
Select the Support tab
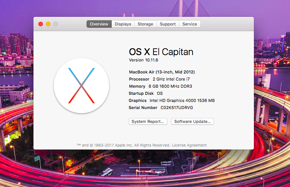[x=168, y=24]
